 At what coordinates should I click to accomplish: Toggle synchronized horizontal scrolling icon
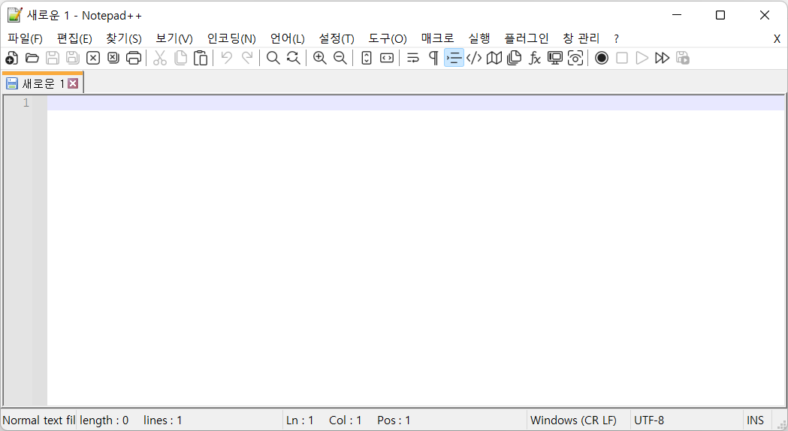pos(386,59)
